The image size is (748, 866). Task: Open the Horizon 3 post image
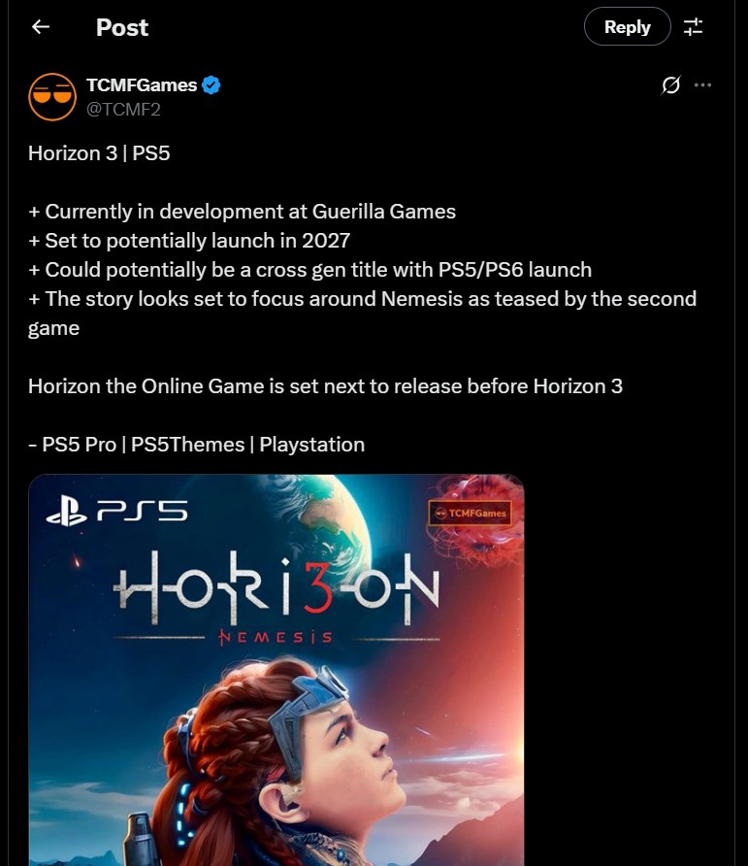tap(276, 670)
